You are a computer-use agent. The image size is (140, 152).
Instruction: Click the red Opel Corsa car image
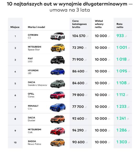point(58,95)
